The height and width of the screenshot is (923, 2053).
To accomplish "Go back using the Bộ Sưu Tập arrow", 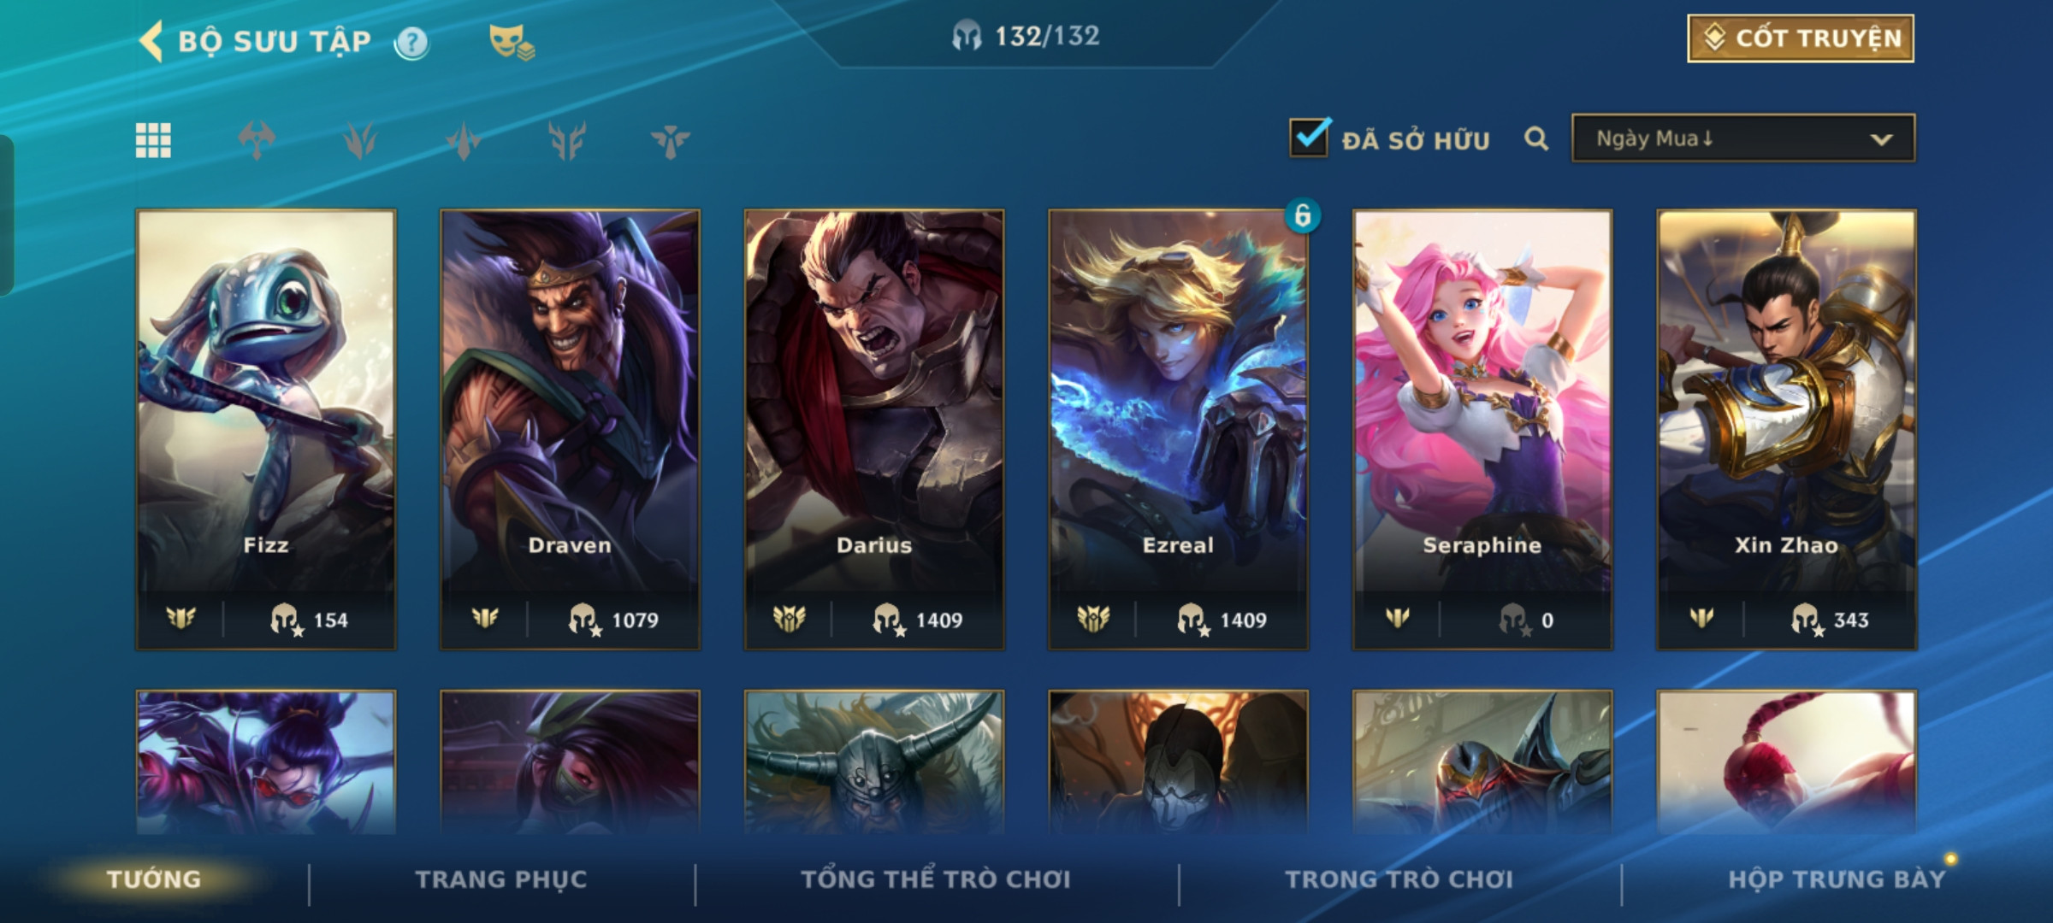I will (151, 41).
